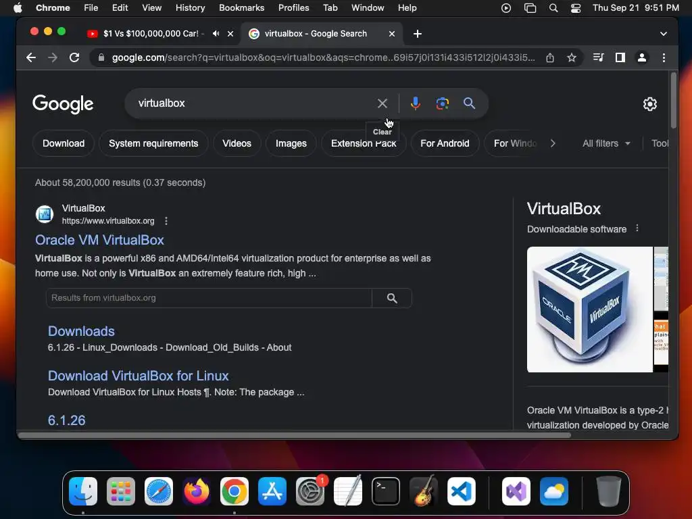Viewport: 692px width, 519px height.
Task: Mute the YouTube tab's speaker icon
Action: tap(216, 34)
